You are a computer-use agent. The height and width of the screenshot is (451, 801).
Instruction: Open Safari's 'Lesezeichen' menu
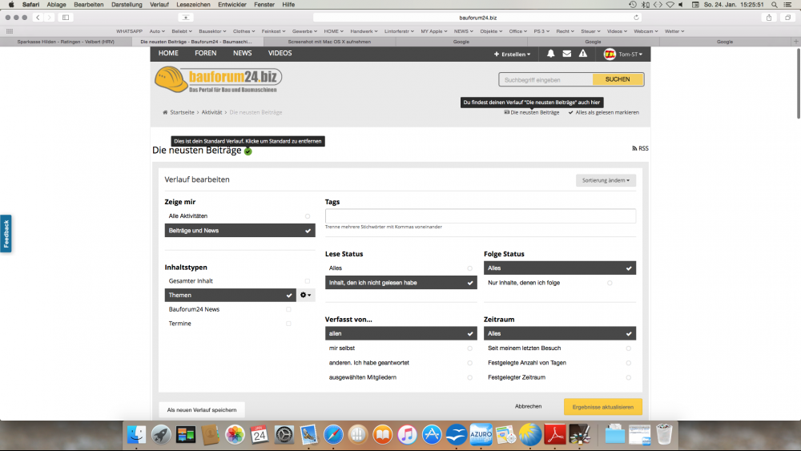[x=193, y=5]
